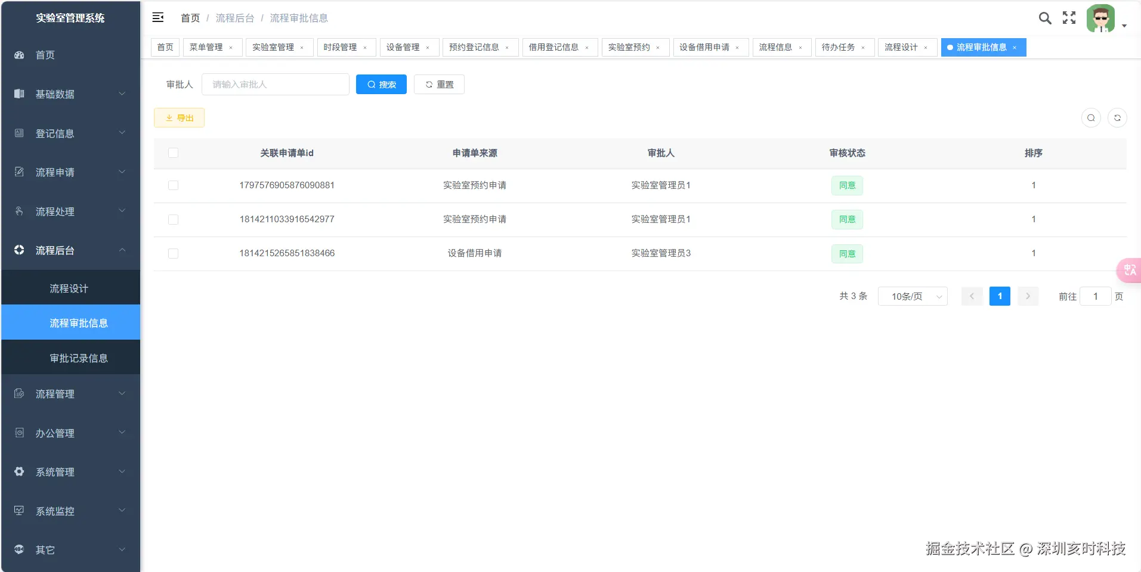Click the 流程管理 sidebar icon

(19, 394)
